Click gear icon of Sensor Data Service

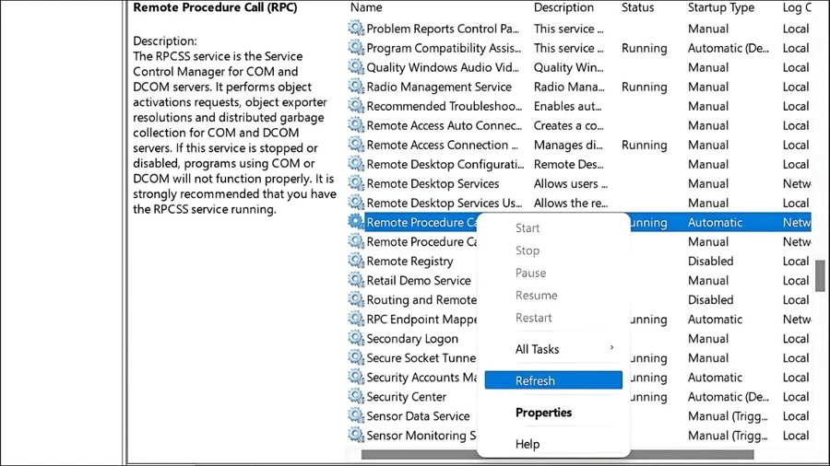tap(356, 415)
